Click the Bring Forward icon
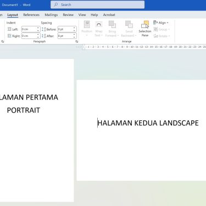This screenshot has width=206, height=206. (x=112, y=25)
